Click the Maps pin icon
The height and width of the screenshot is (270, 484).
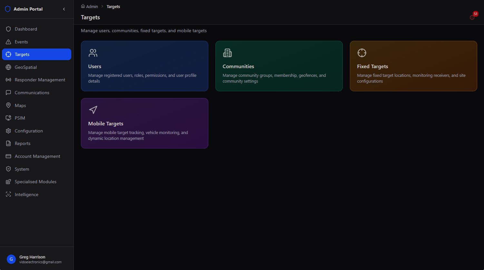8,105
